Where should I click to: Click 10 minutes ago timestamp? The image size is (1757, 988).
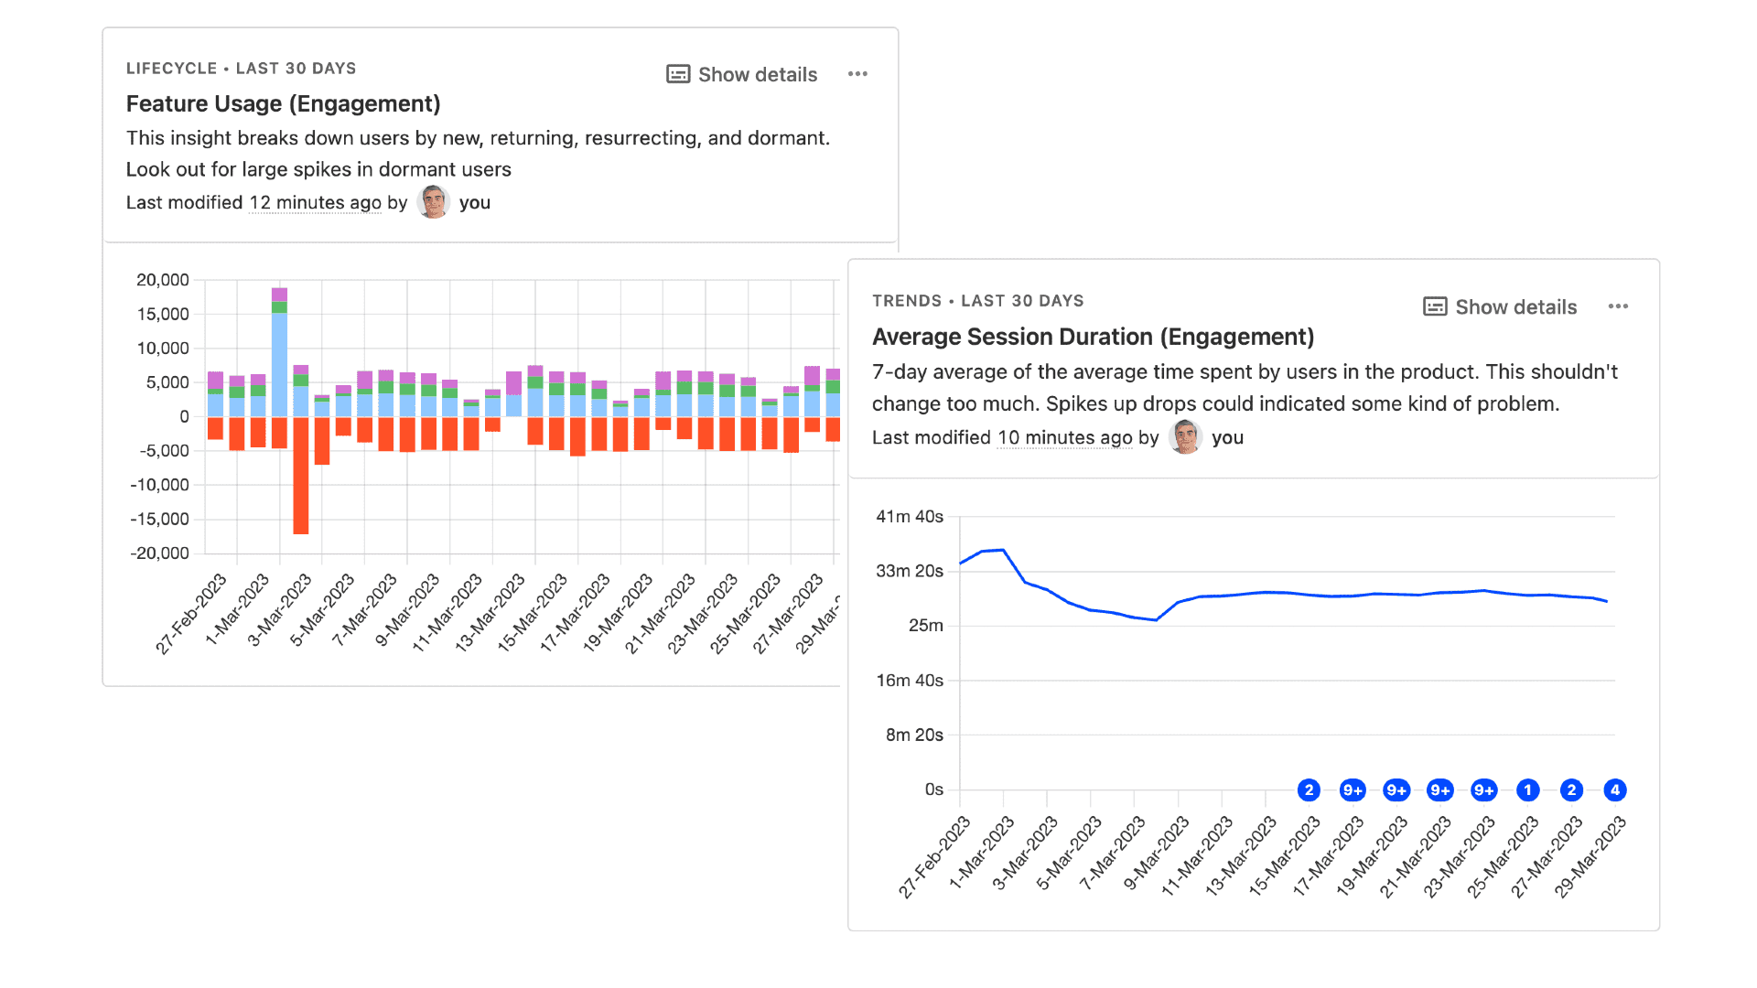point(1064,438)
